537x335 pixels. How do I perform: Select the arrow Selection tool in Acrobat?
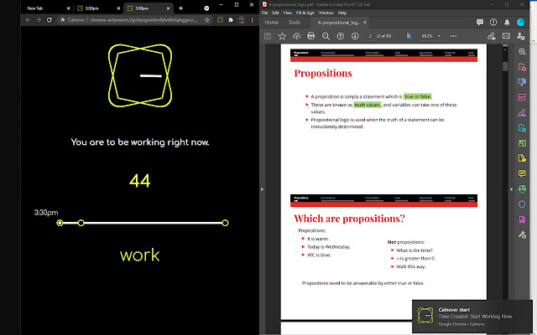point(409,36)
